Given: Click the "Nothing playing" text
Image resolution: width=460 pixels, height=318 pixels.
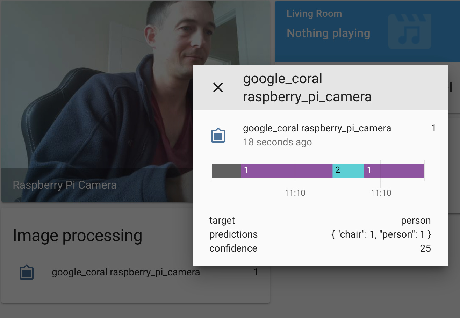Looking at the screenshot, I should pyautogui.click(x=328, y=33).
